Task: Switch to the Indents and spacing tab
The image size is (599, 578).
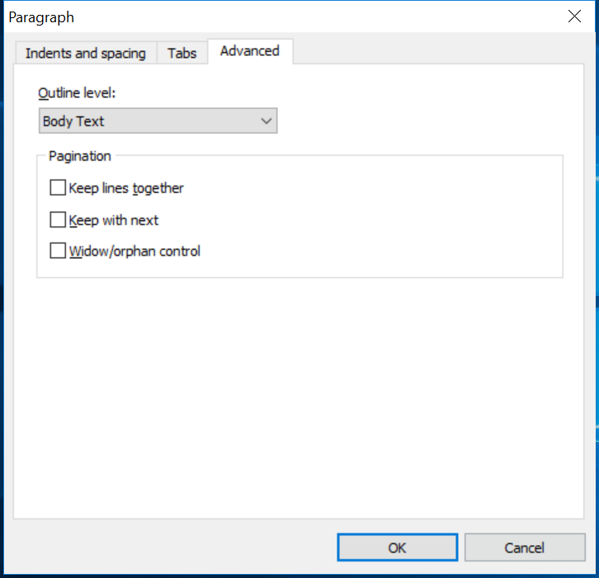Action: 85,54
